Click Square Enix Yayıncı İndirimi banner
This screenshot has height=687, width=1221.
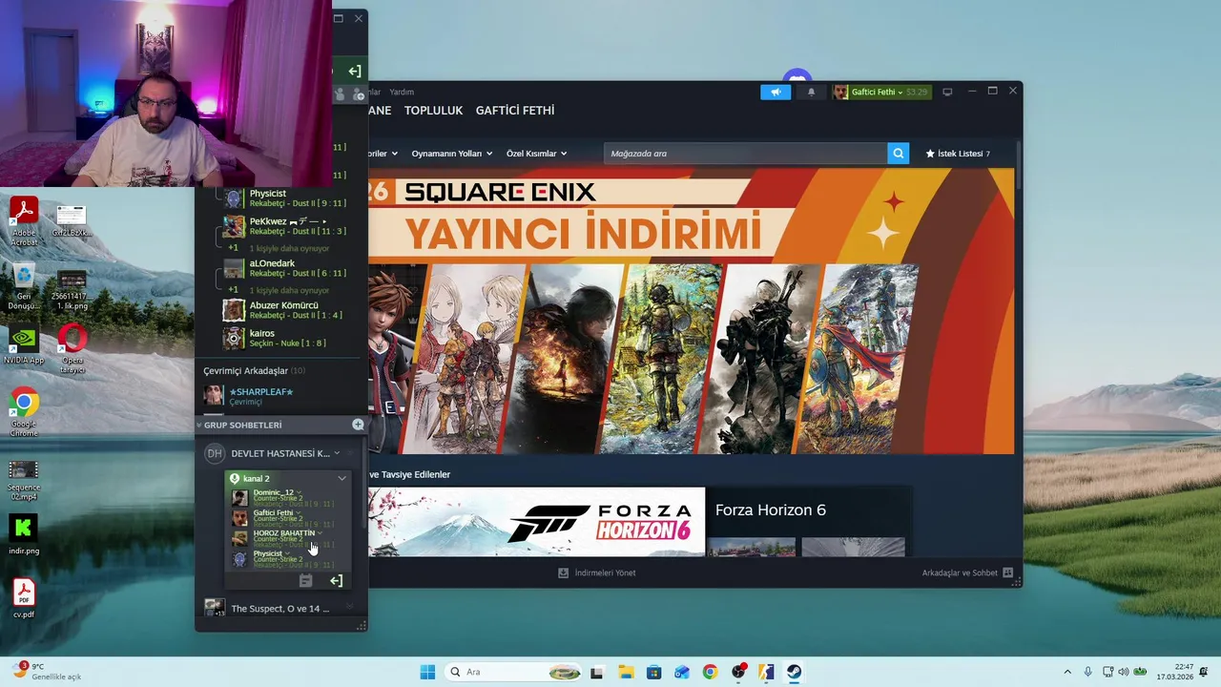click(691, 311)
